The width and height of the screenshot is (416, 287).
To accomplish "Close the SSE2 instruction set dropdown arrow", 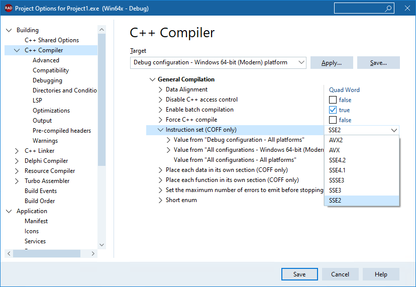I will point(394,130).
